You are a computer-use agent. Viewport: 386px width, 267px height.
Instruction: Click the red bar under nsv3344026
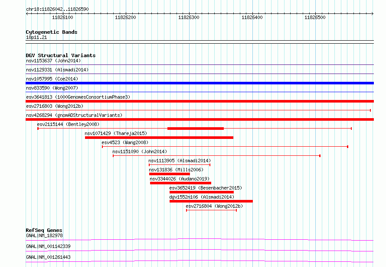coord(180,183)
